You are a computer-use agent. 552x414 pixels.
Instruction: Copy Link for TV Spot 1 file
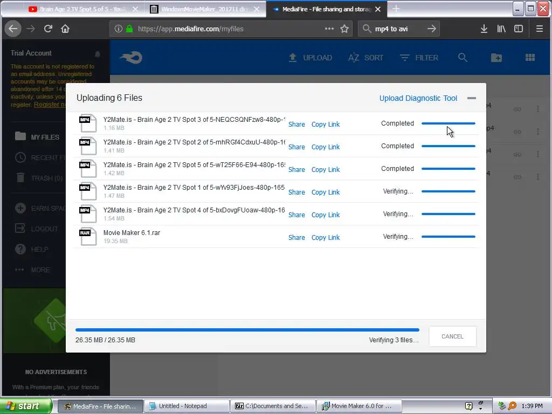click(325, 192)
